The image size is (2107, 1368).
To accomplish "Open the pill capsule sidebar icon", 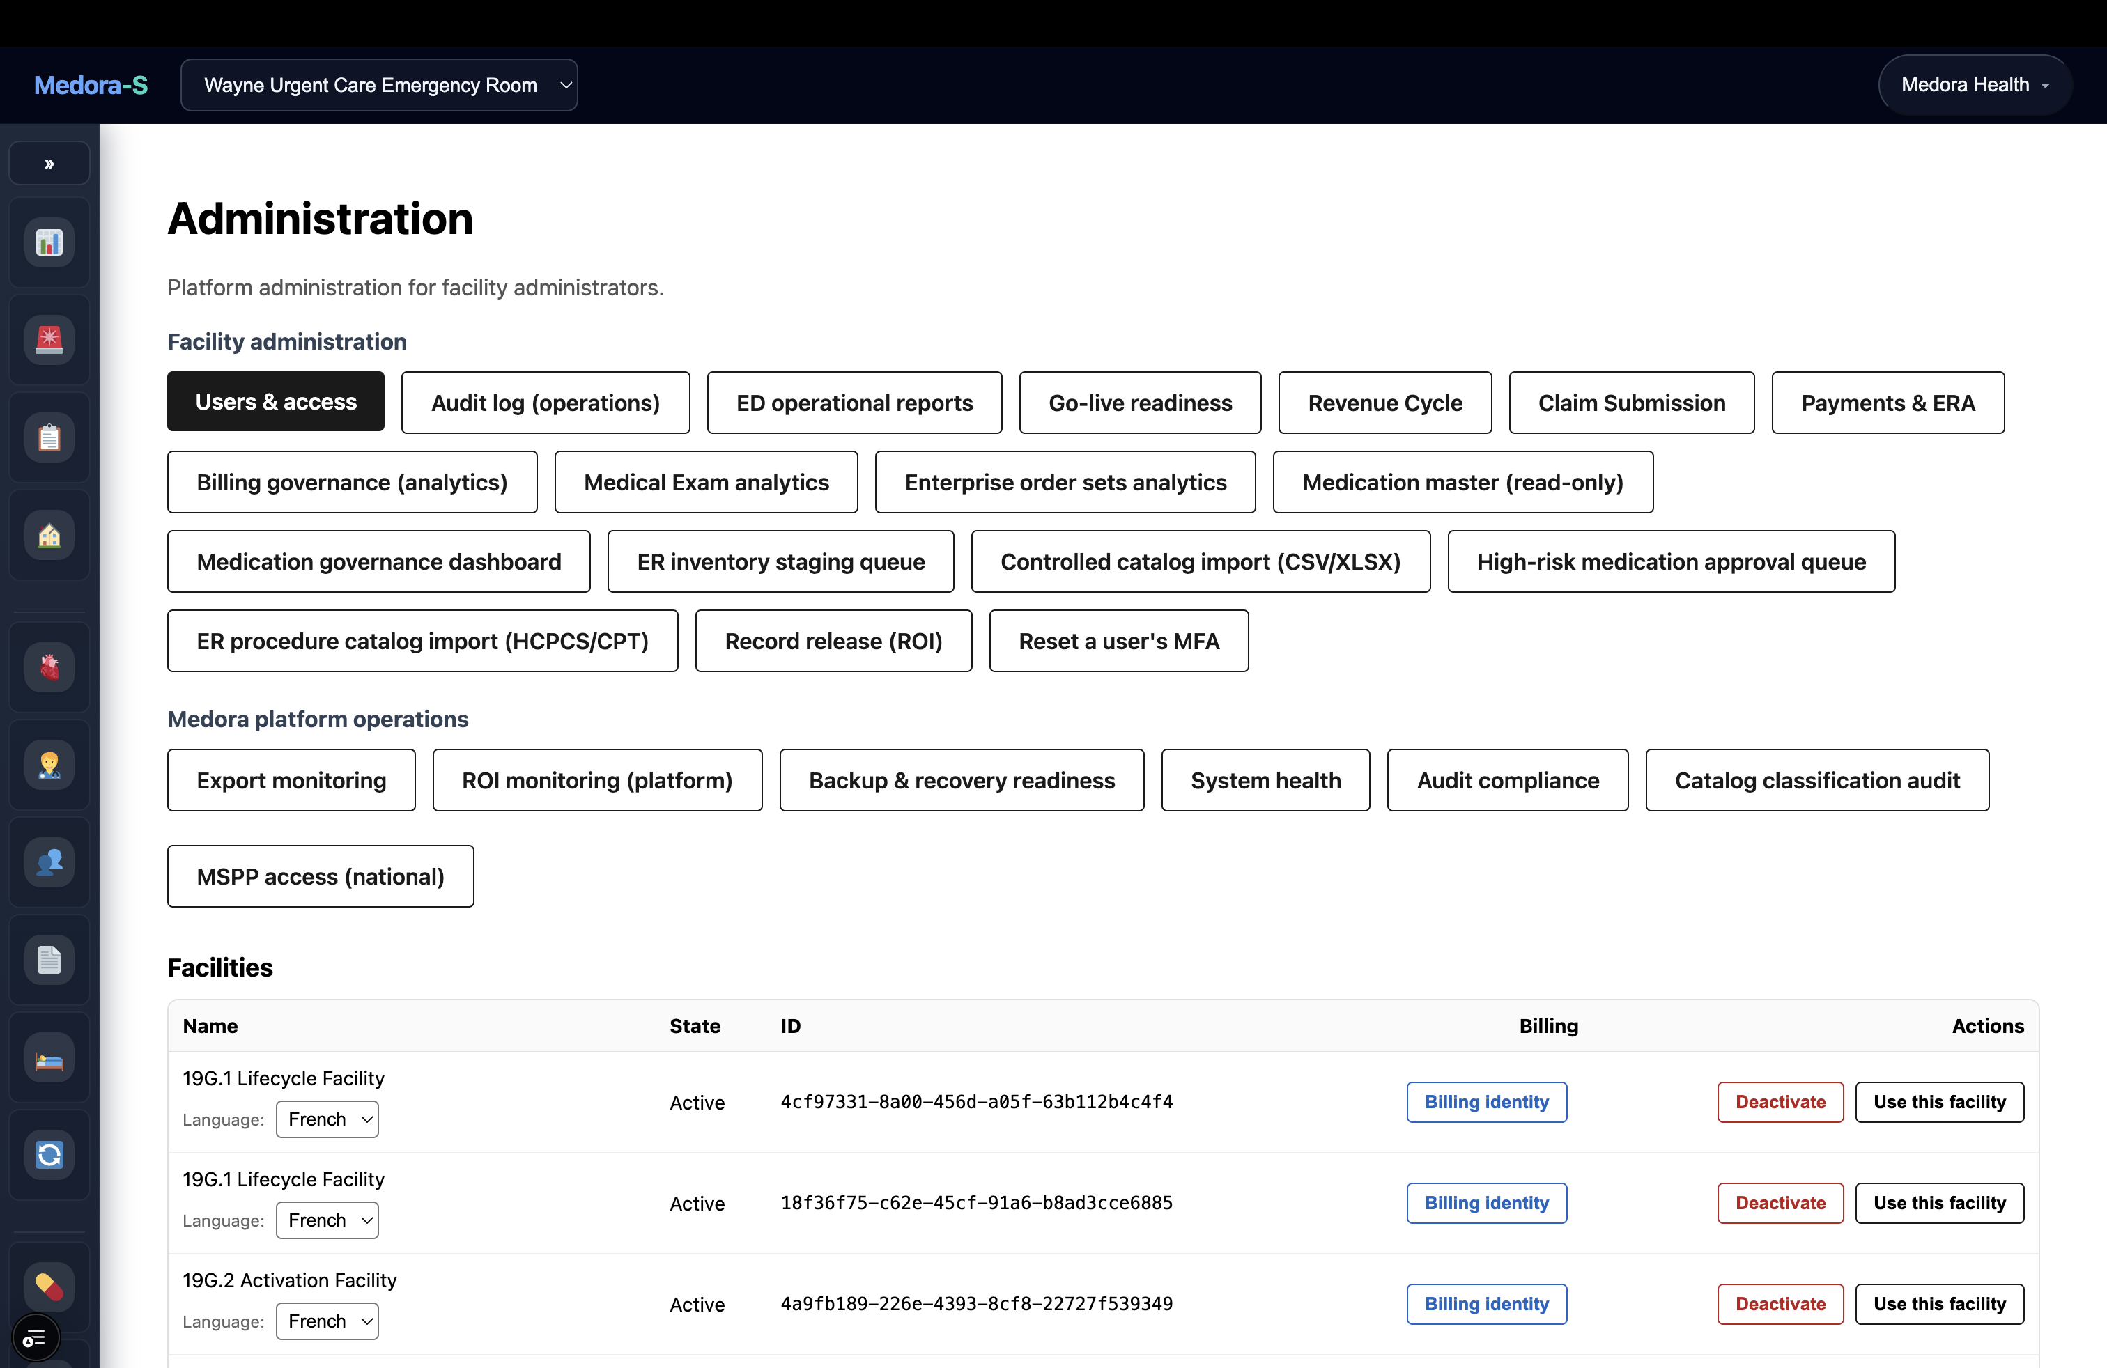I will tap(49, 1287).
